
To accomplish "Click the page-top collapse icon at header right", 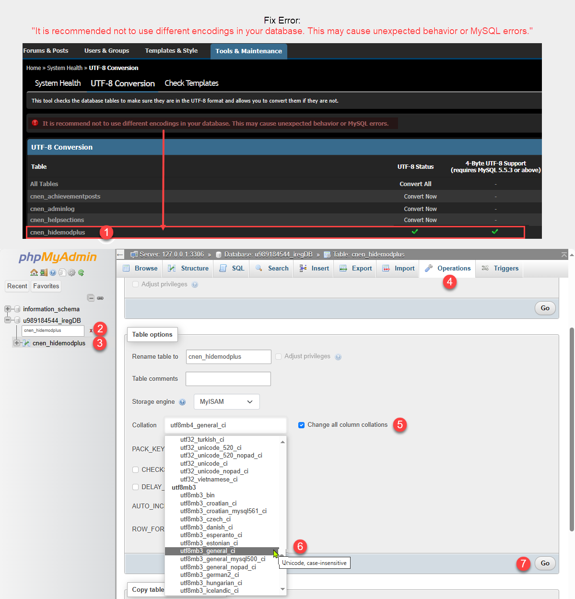I will [x=564, y=255].
